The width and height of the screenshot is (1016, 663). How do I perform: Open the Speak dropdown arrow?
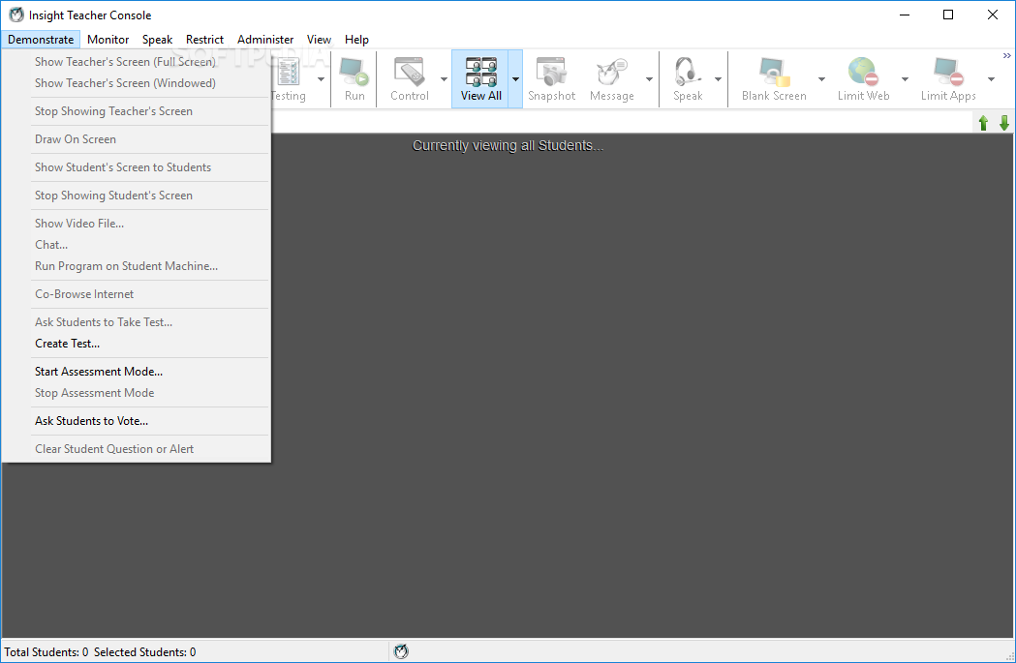coord(718,79)
